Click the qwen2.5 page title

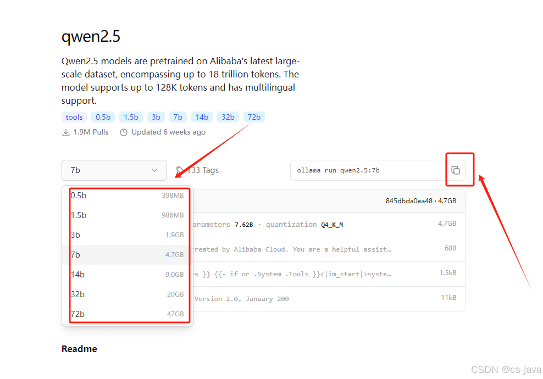pos(91,36)
